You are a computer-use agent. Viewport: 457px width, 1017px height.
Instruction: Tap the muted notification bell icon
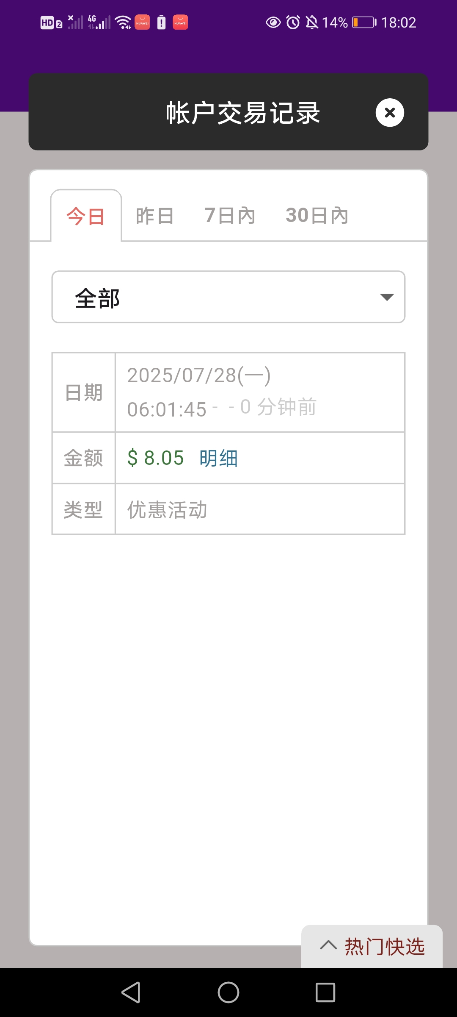pyautogui.click(x=312, y=22)
